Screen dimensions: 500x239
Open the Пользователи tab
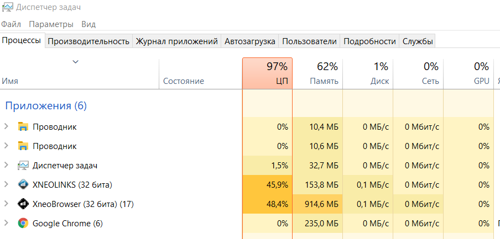309,41
